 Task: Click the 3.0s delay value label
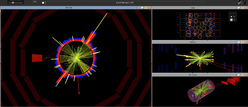pos(35,1)
